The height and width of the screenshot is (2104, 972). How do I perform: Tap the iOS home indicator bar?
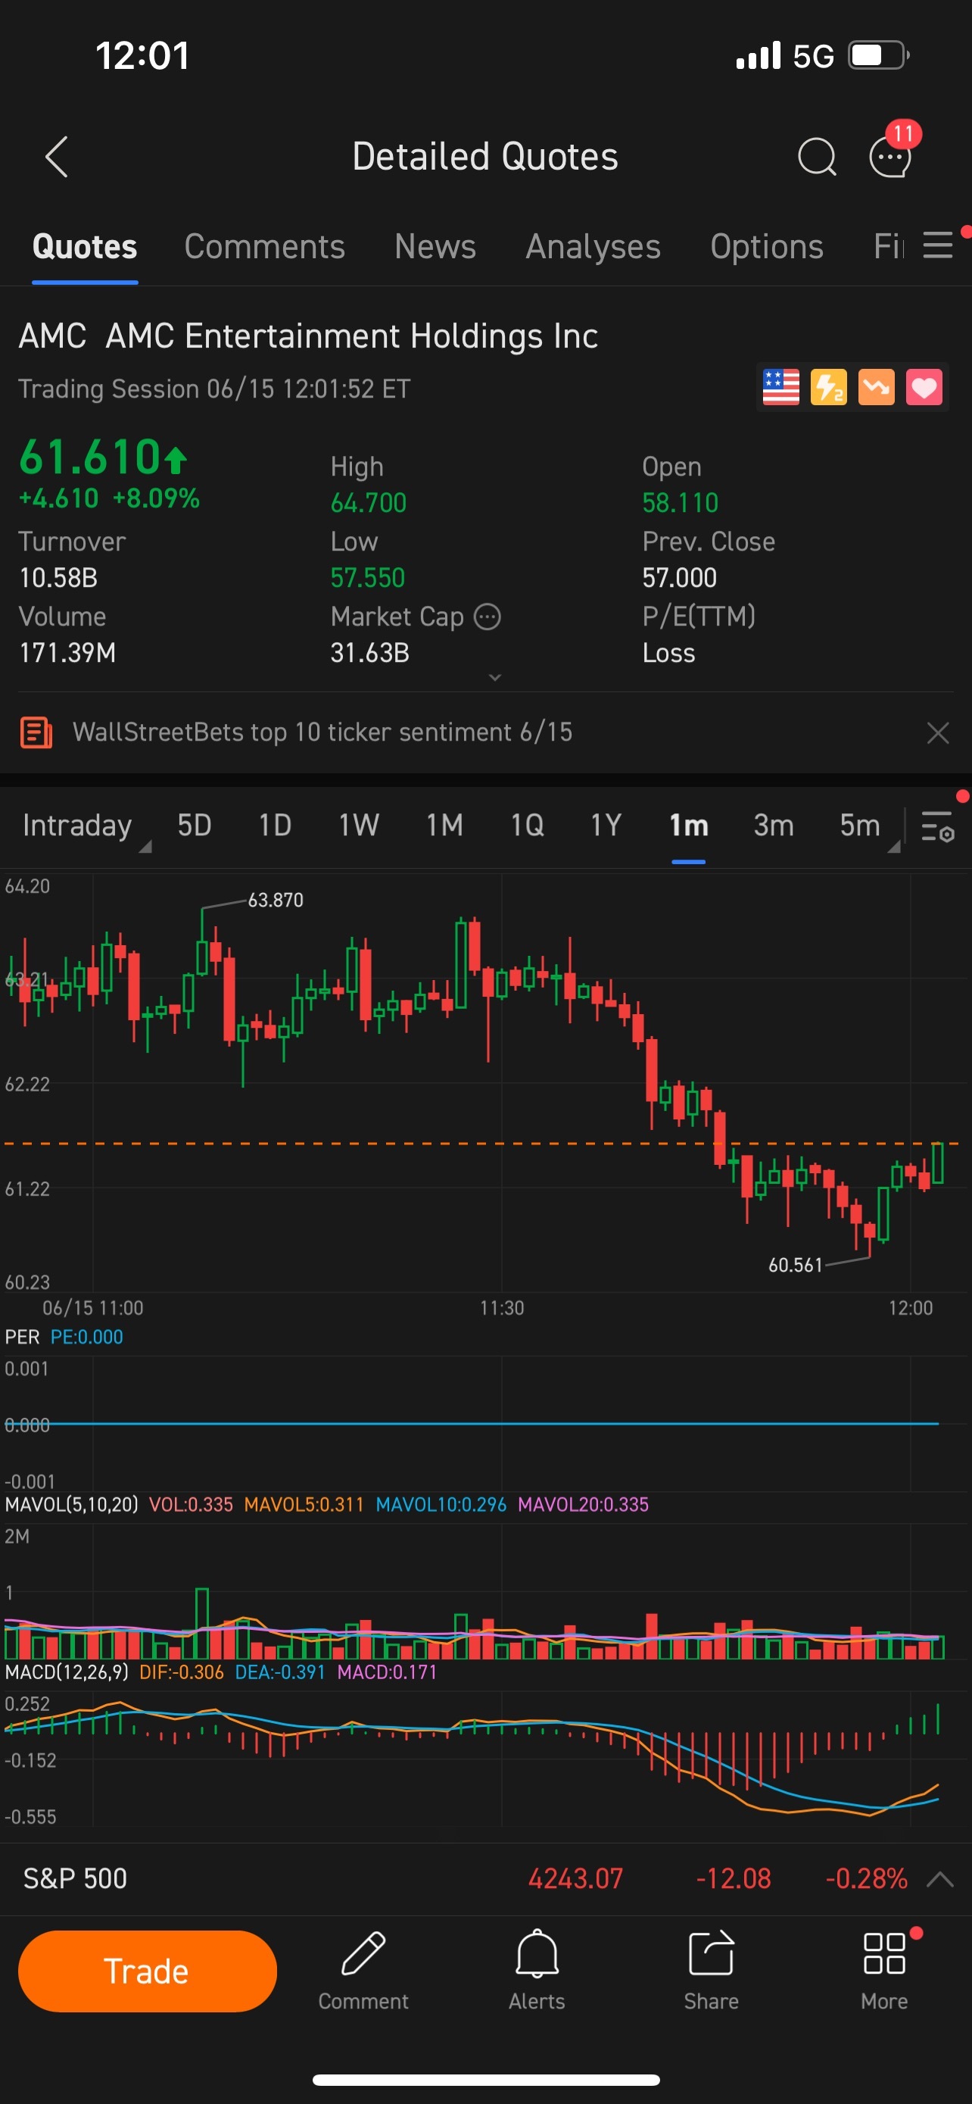[487, 2080]
